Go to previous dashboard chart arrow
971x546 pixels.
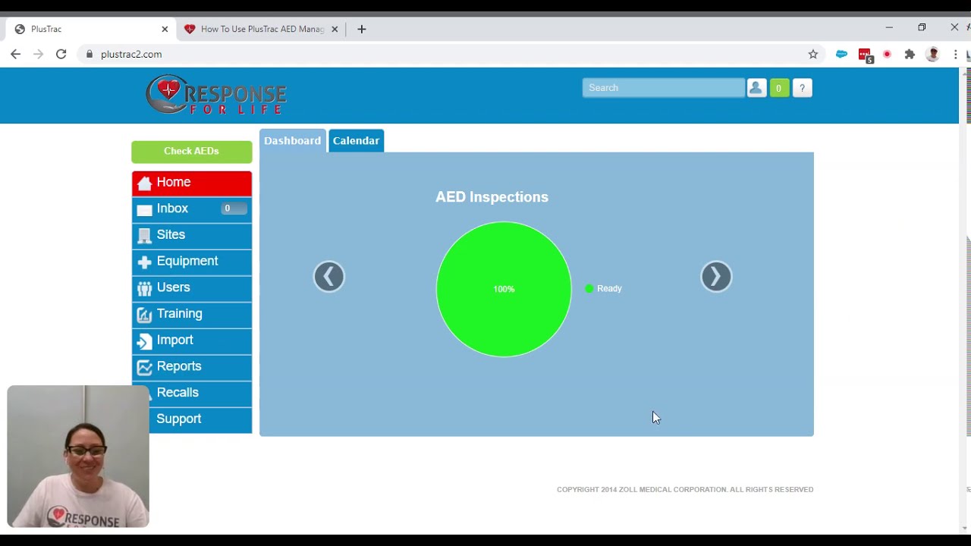coord(329,277)
